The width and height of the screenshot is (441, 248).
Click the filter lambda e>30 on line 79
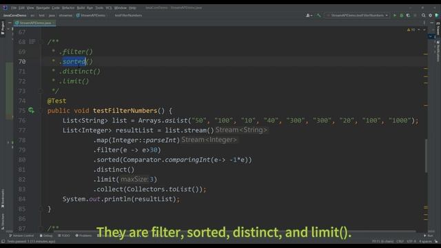pyautogui.click(x=141, y=150)
